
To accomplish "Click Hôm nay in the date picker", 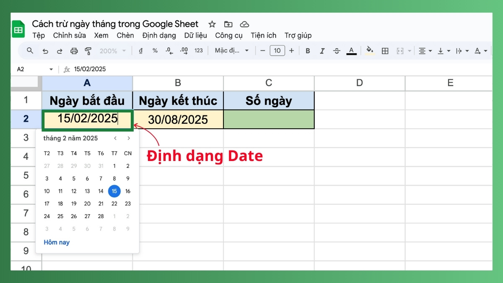I will pyautogui.click(x=57, y=242).
